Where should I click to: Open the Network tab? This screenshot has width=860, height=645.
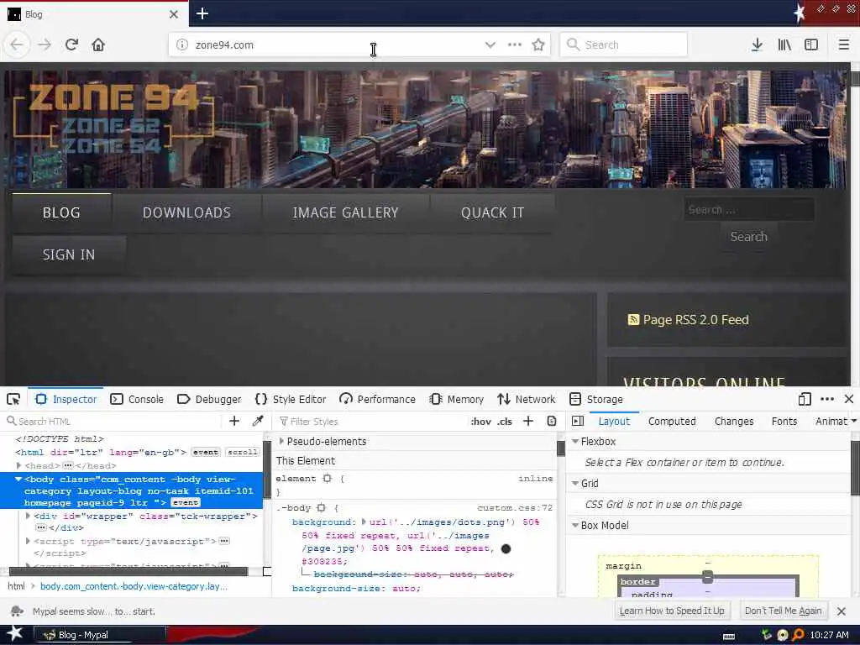(x=526, y=399)
